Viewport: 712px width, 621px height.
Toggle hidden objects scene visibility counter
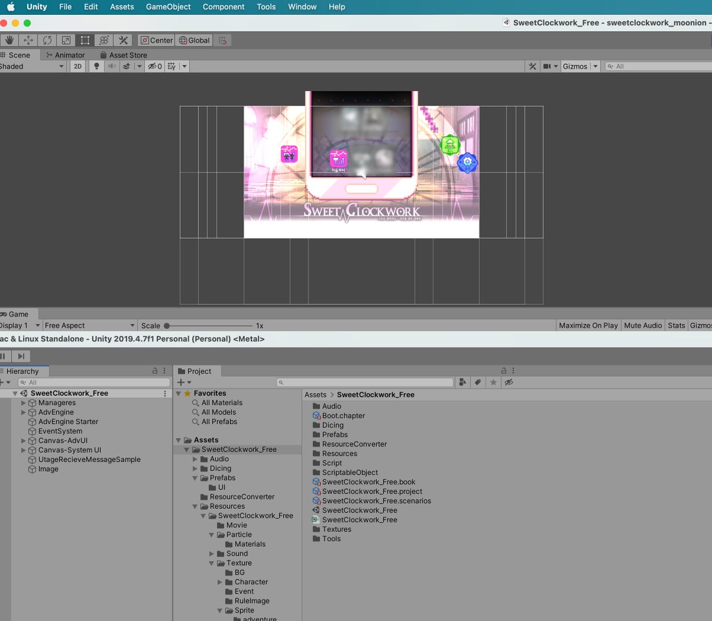(x=155, y=66)
